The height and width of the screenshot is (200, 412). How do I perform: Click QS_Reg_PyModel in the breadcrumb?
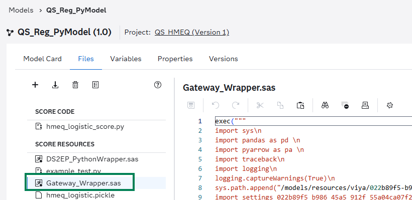76,11
